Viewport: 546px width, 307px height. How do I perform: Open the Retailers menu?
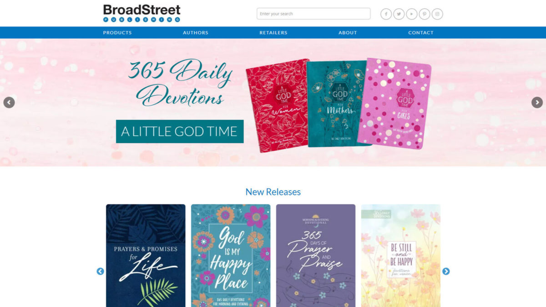273,33
